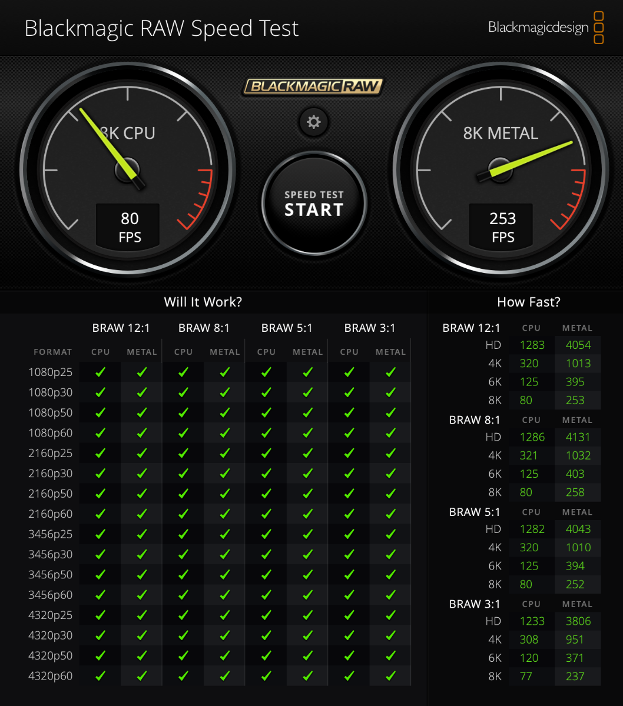
Task: Click BRAW 12:1 4K METAL value 1013
Action: point(578,364)
